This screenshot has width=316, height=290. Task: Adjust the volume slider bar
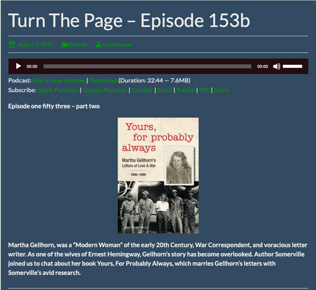pos(292,66)
